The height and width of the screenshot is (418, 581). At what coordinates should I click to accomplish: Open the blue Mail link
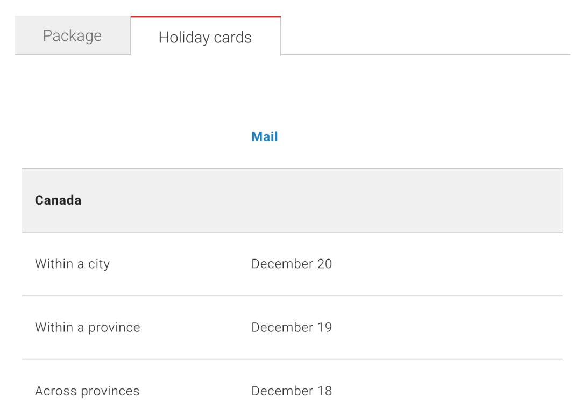[x=265, y=136]
